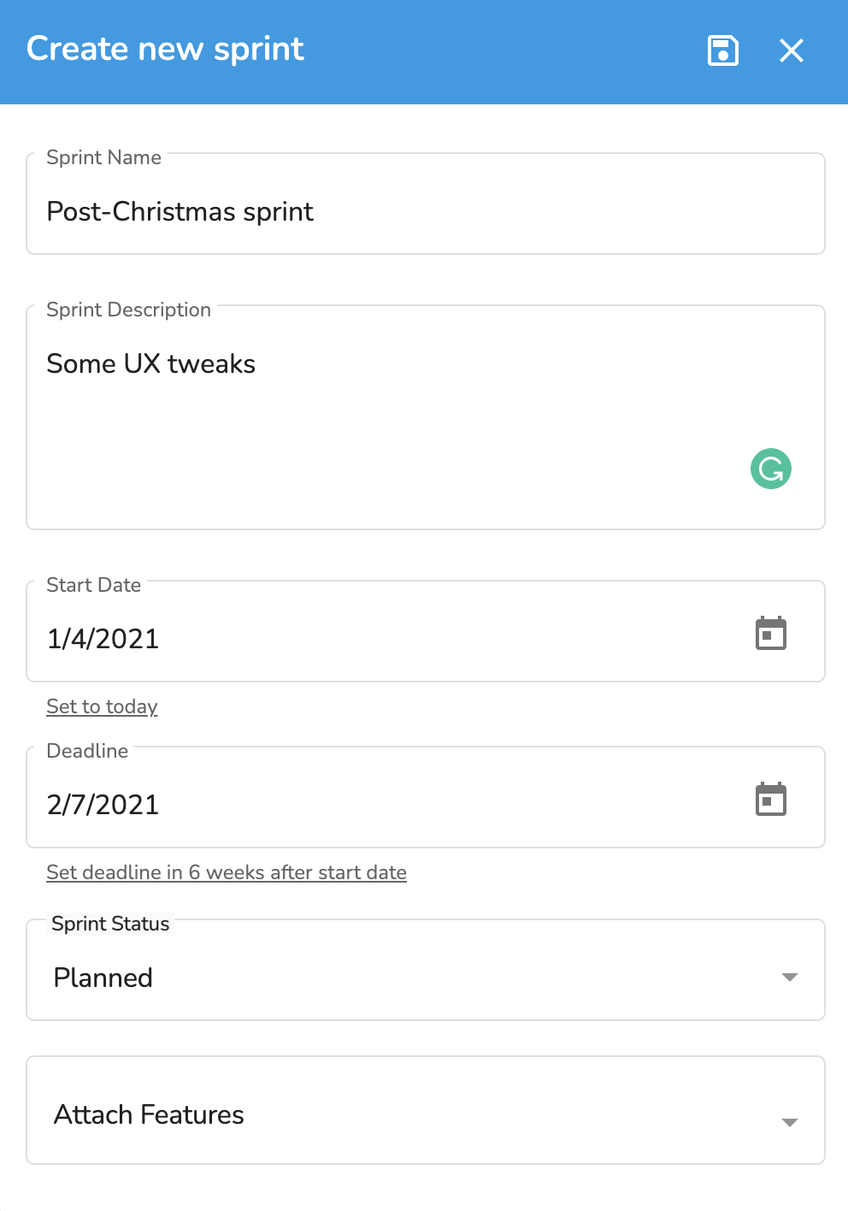This screenshot has width=848, height=1211.
Task: Click the 1/4/2021 start date text
Action: click(103, 639)
